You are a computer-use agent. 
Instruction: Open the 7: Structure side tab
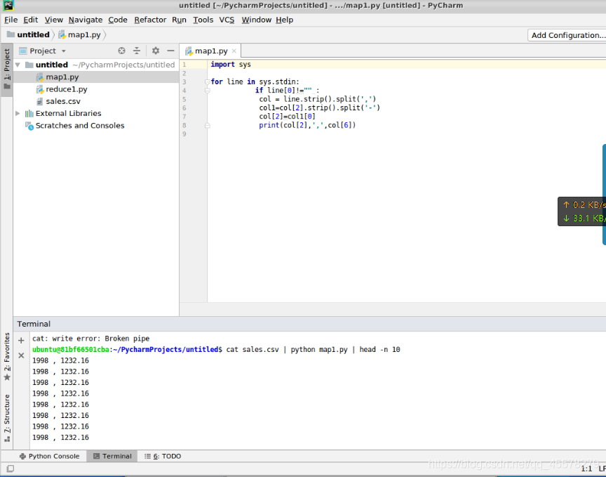point(7,418)
